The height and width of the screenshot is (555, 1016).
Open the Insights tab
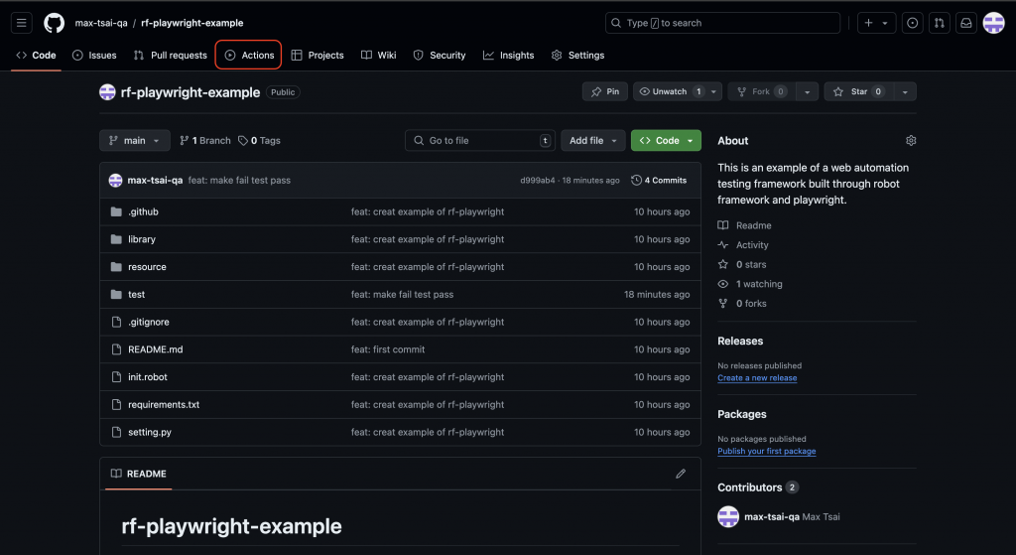click(509, 56)
